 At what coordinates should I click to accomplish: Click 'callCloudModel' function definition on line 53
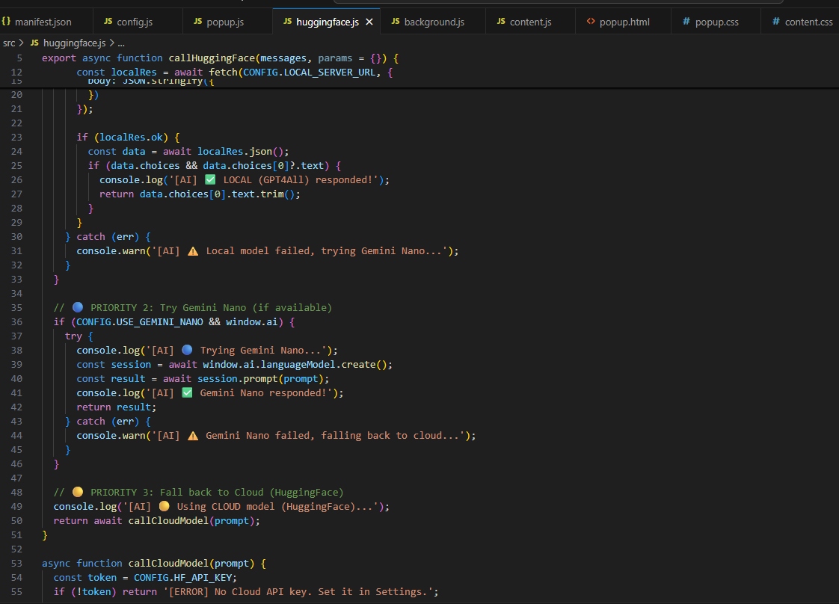(168, 564)
